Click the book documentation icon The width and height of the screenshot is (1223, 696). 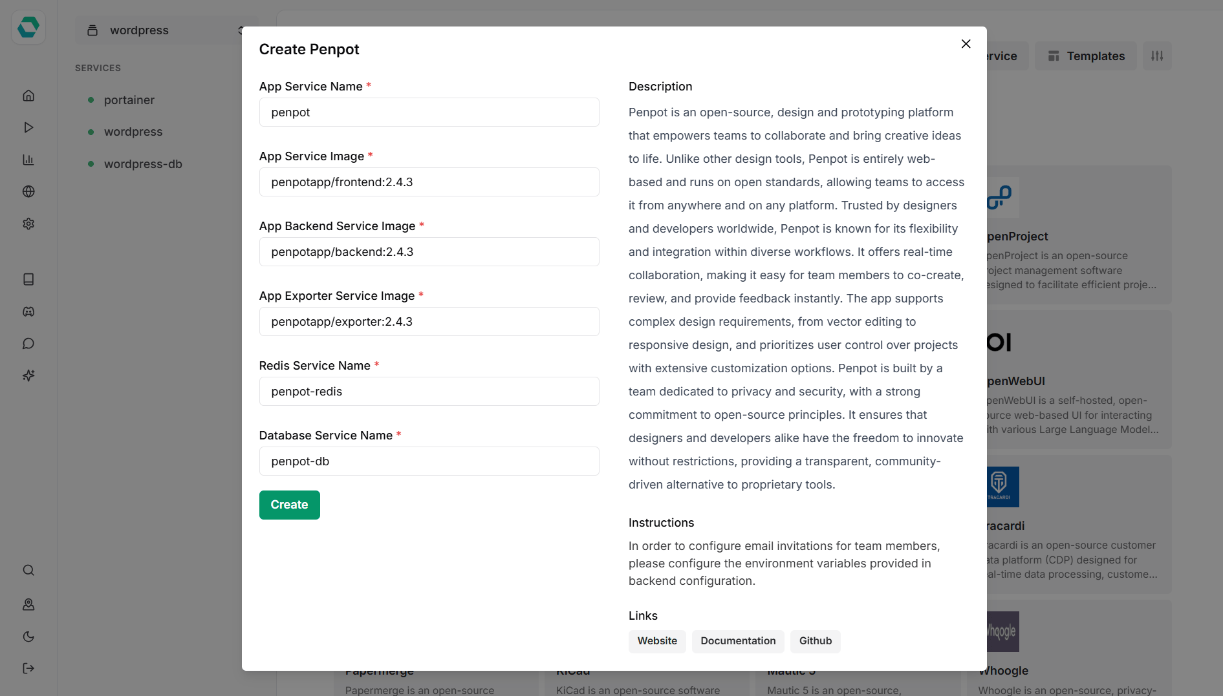coord(28,279)
